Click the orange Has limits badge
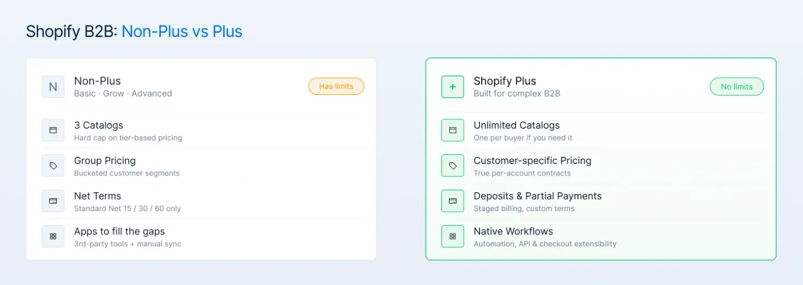 coord(336,86)
